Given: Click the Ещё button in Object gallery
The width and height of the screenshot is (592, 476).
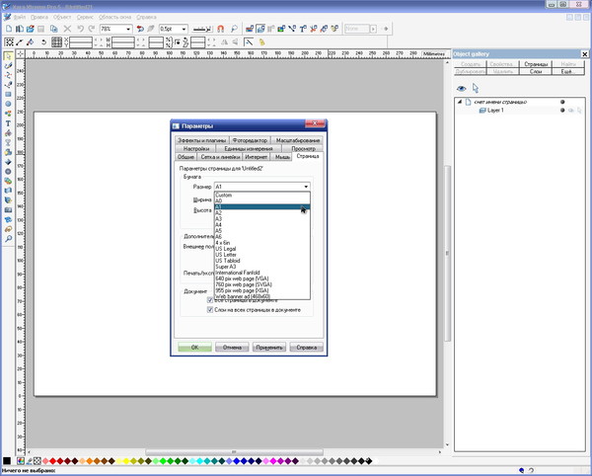Looking at the screenshot, I should [x=568, y=71].
